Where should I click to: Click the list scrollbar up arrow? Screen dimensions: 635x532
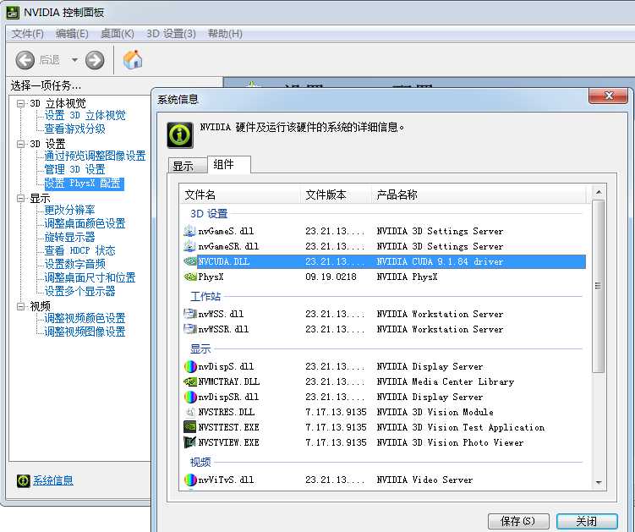[x=599, y=192]
